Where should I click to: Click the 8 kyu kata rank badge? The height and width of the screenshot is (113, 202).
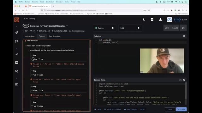(x=26, y=26)
